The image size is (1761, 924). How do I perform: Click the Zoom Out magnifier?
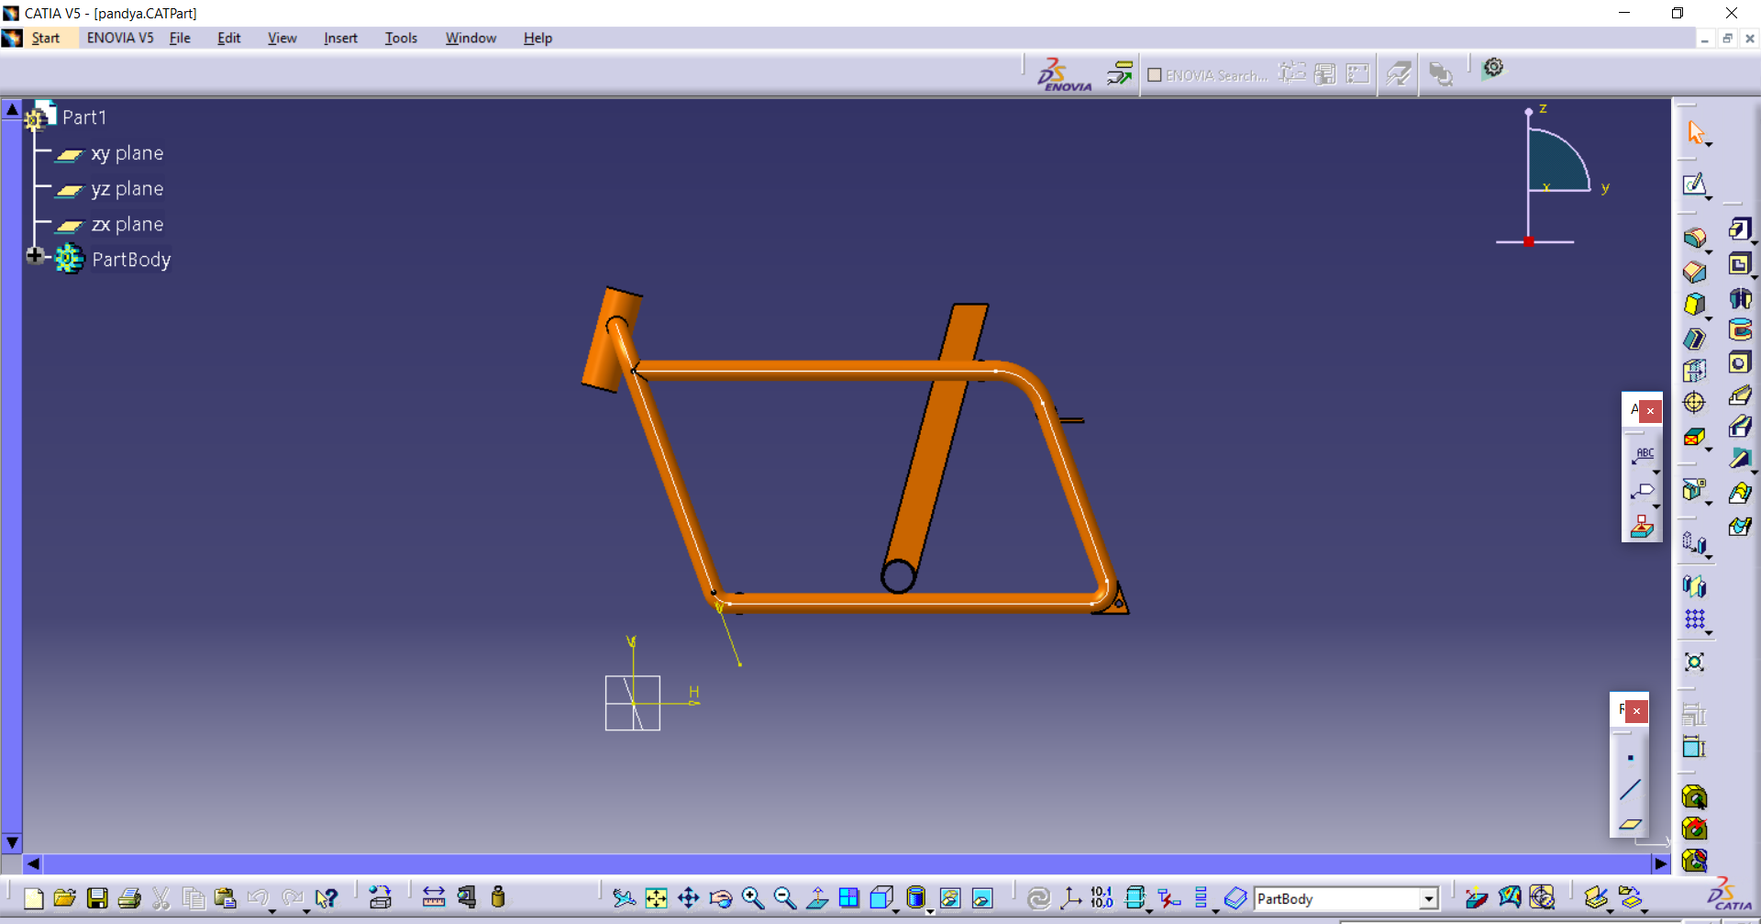point(785,898)
